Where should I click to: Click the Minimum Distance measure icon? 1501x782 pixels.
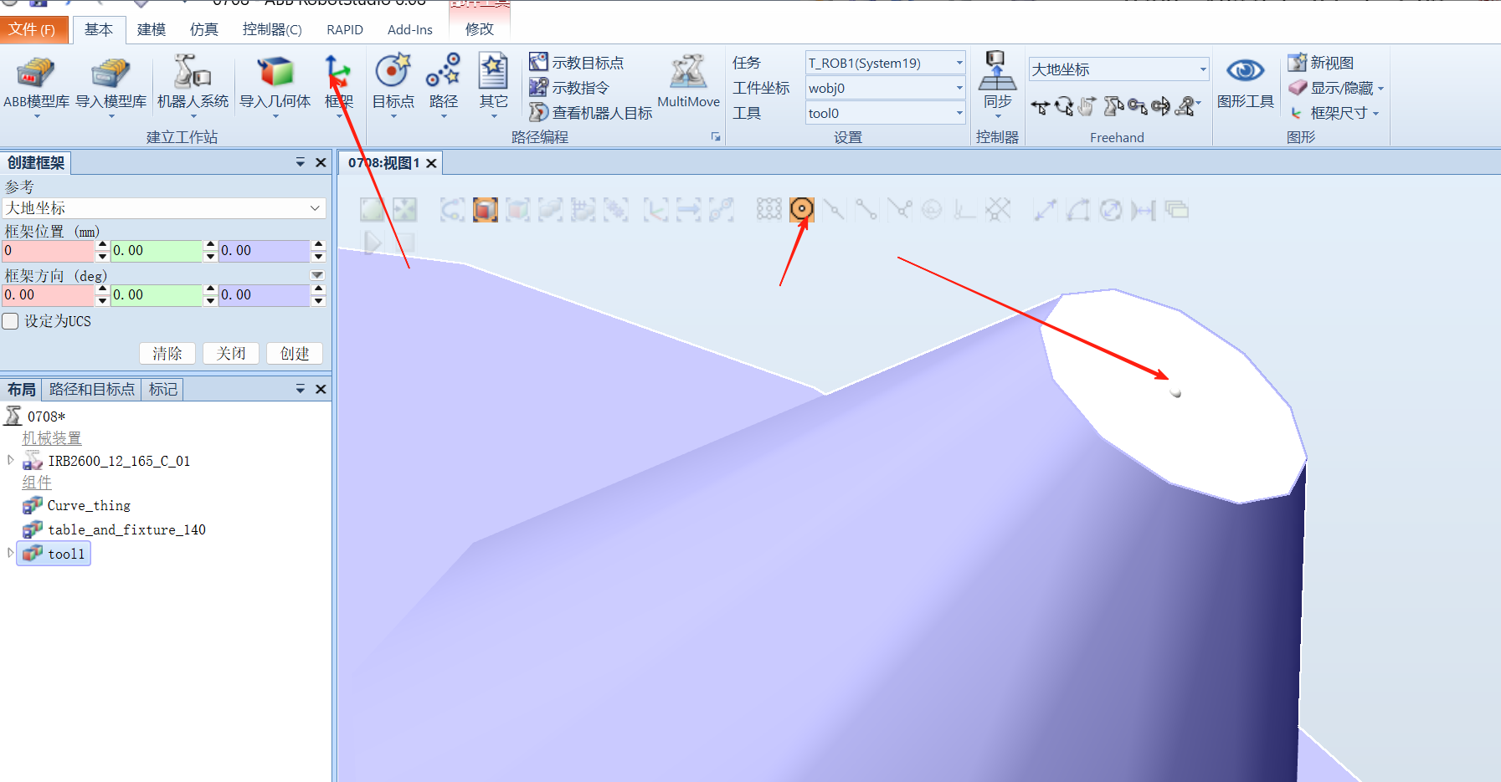pos(1143,209)
